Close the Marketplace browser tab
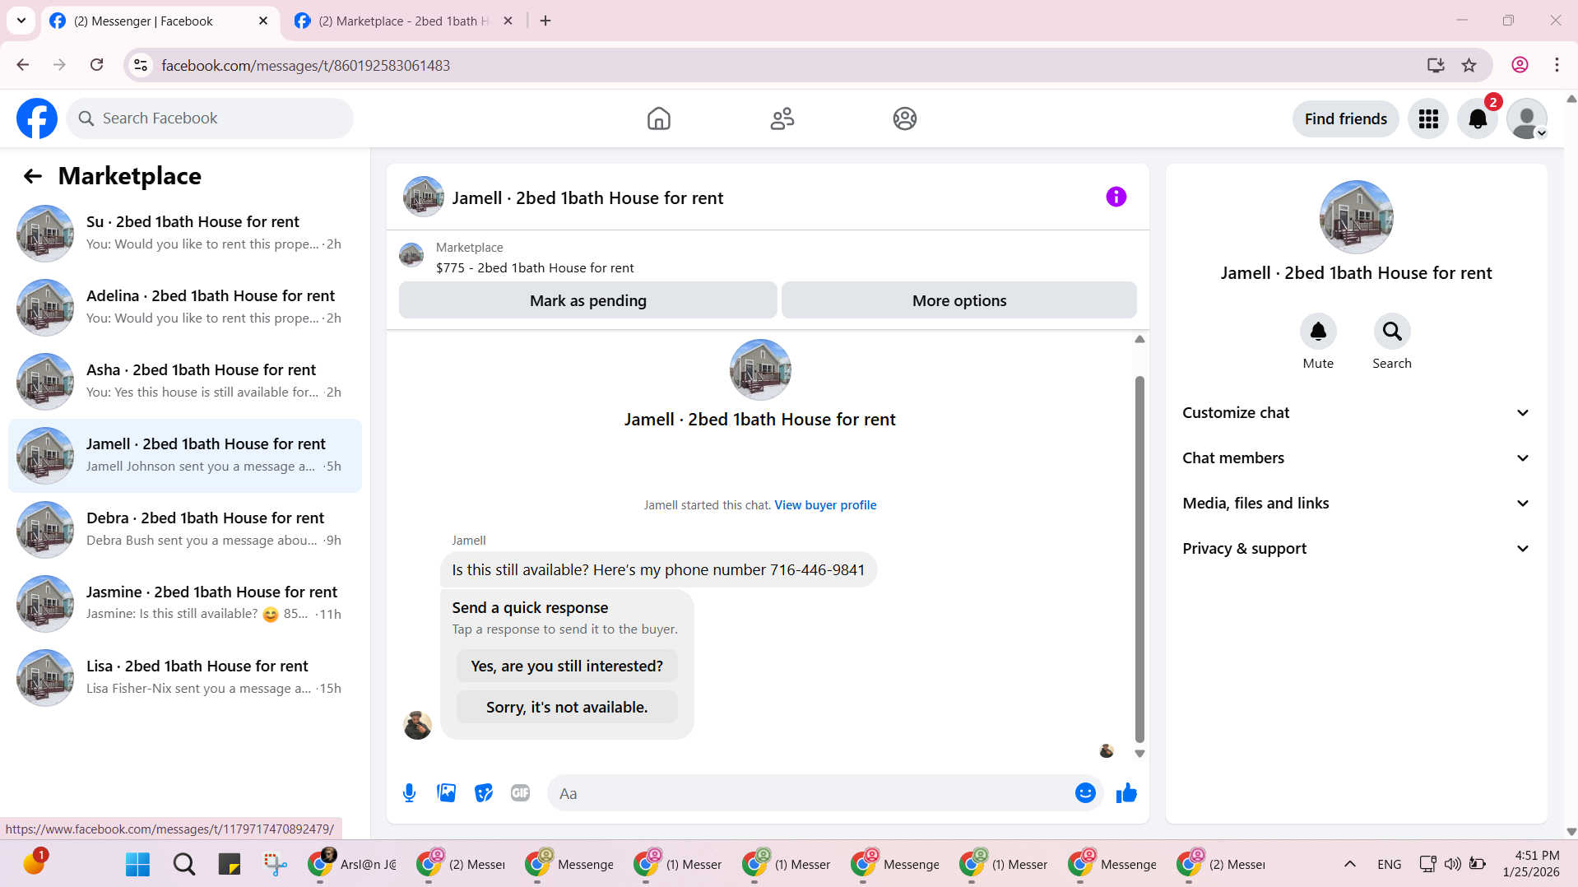The width and height of the screenshot is (1578, 887). [508, 21]
